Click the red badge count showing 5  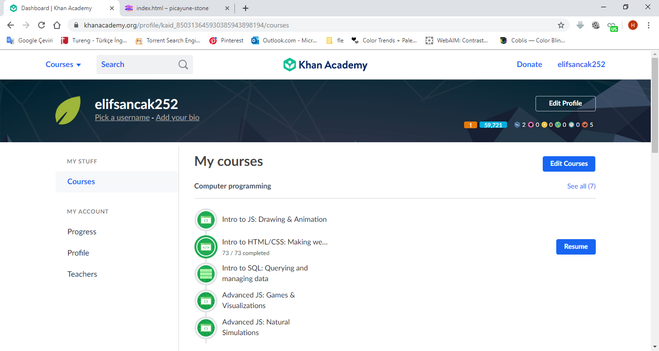coord(588,125)
